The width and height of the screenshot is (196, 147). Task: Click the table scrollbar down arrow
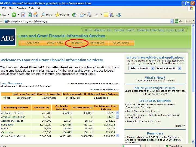117,136
